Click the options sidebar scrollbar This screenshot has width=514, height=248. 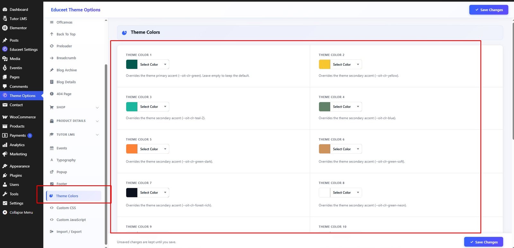point(106,154)
